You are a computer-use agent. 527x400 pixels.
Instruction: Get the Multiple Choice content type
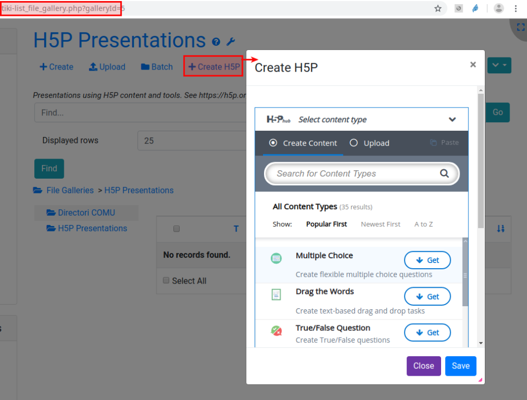click(427, 260)
